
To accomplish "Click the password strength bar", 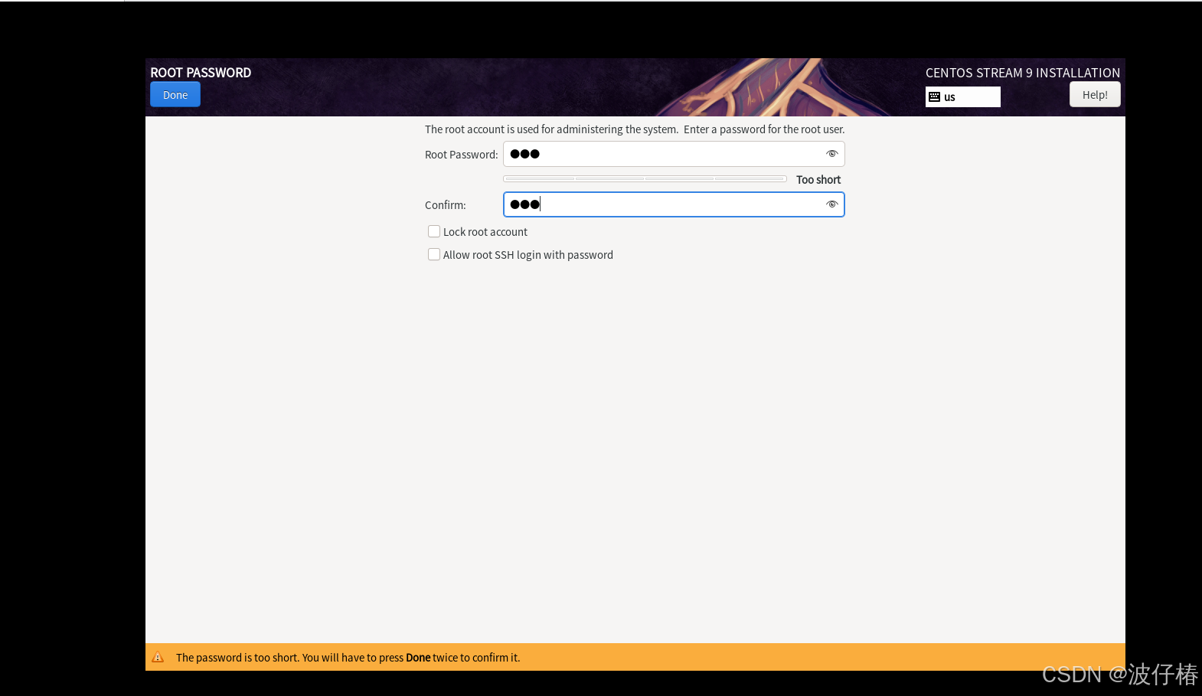I will pos(645,179).
